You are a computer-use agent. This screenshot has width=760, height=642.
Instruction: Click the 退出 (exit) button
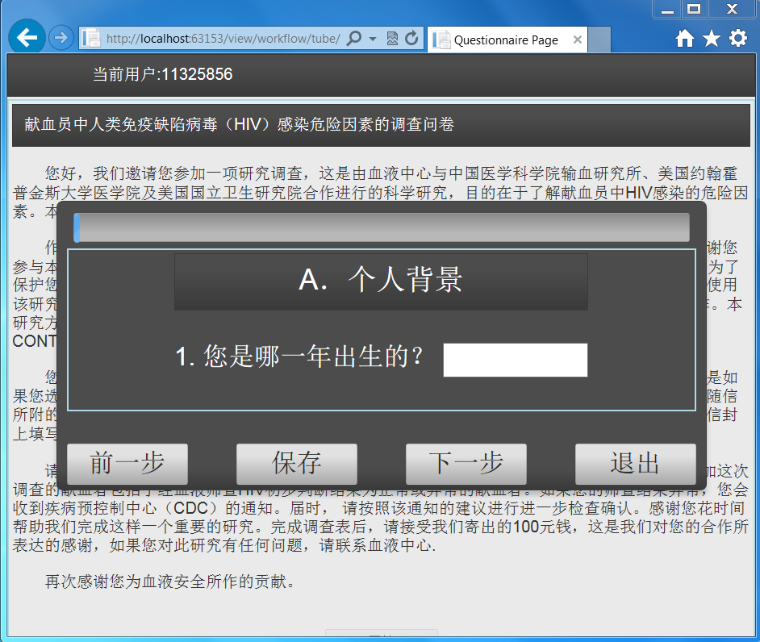click(x=635, y=464)
